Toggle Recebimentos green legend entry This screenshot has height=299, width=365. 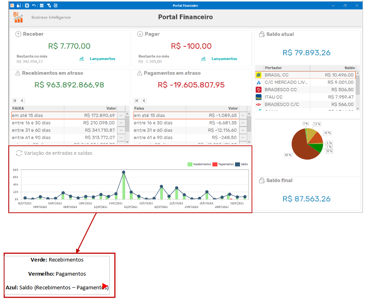199,164
